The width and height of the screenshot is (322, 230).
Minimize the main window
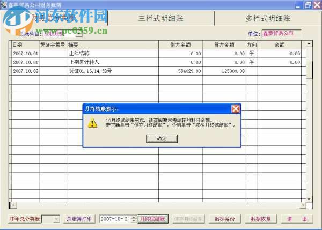pos(298,4)
